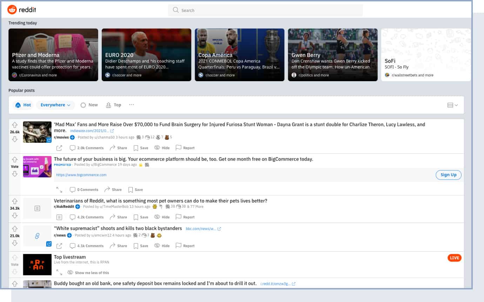Viewport: 484px width, 302px height.
Task: Open the Gwen Berry trending card
Action: click(333, 55)
